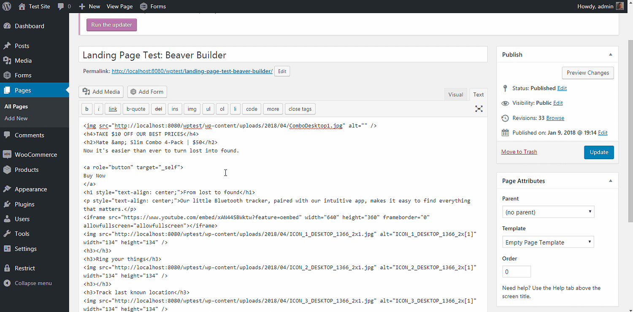The width and height of the screenshot is (633, 312).
Task: Open the All Pages submenu item
Action: 16,106
